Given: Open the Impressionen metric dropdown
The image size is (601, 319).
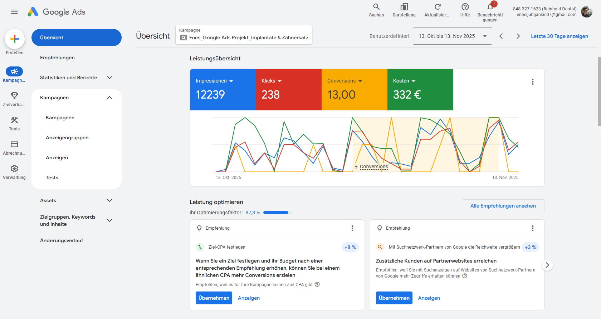Looking at the screenshot, I should coord(214,81).
